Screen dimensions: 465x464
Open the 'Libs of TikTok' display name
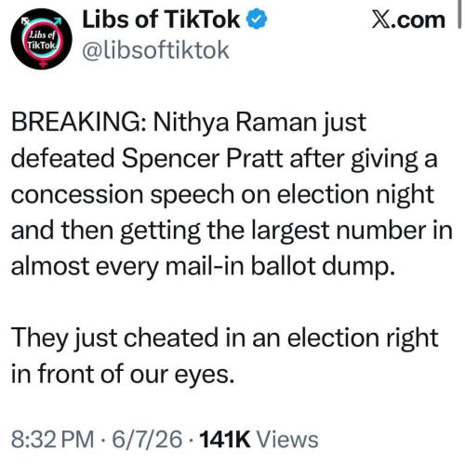(x=161, y=20)
